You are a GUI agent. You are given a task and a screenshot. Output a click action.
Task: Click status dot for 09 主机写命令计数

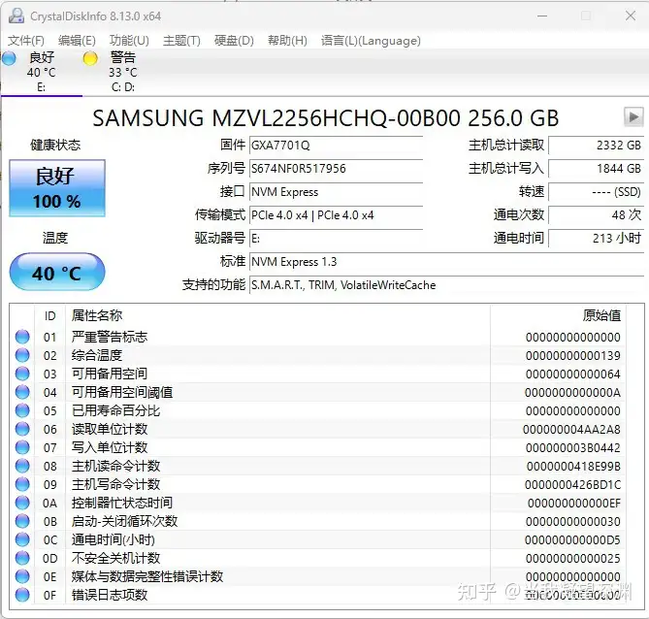click(22, 484)
